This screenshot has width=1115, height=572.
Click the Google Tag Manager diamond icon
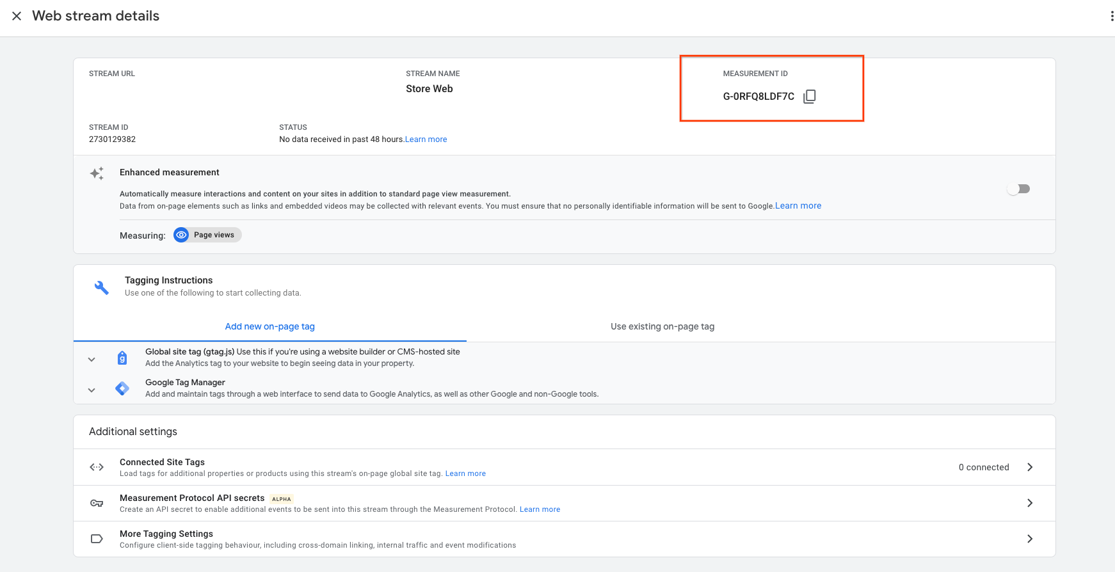(x=122, y=388)
